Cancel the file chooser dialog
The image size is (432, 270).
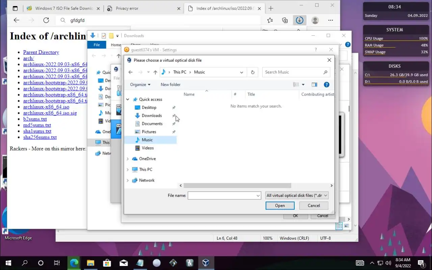click(314, 206)
